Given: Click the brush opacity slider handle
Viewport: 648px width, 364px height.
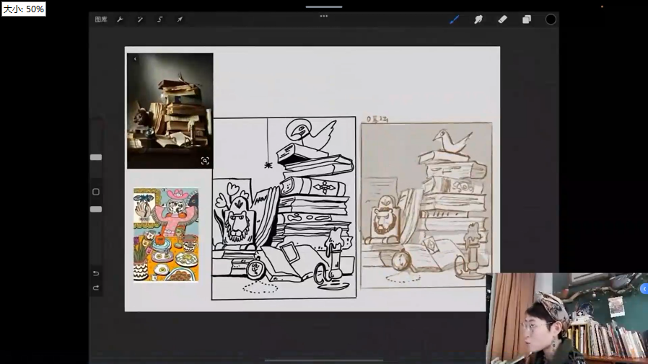Looking at the screenshot, I should coord(96,209).
